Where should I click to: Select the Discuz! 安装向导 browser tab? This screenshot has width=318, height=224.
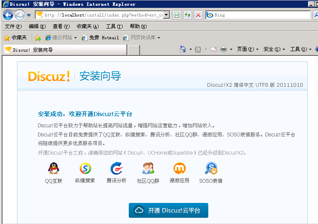tap(65, 50)
